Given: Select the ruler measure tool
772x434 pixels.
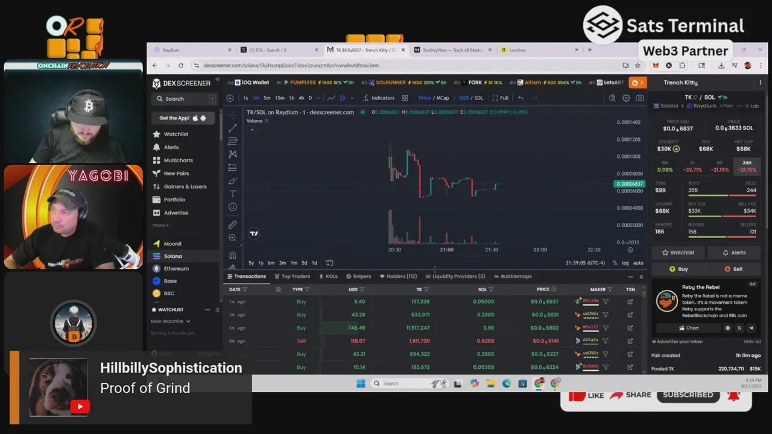Looking at the screenshot, I should click(233, 225).
